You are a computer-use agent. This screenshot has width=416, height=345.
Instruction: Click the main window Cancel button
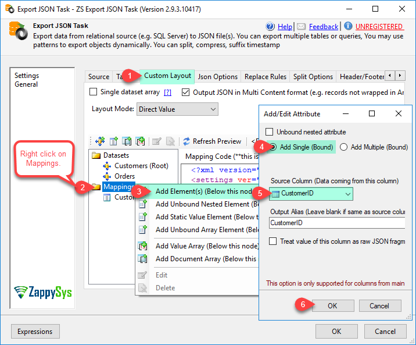[385, 331]
